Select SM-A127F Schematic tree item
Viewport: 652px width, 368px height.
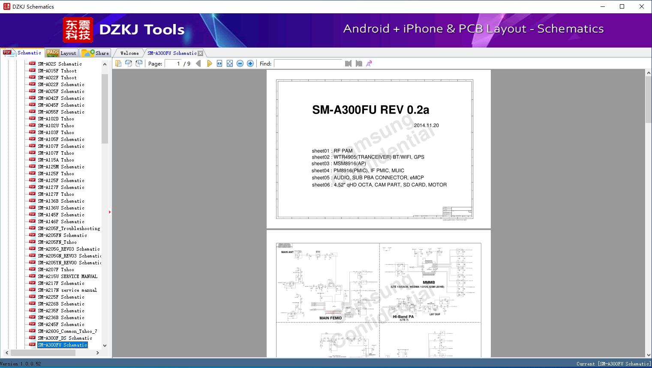pos(61,187)
